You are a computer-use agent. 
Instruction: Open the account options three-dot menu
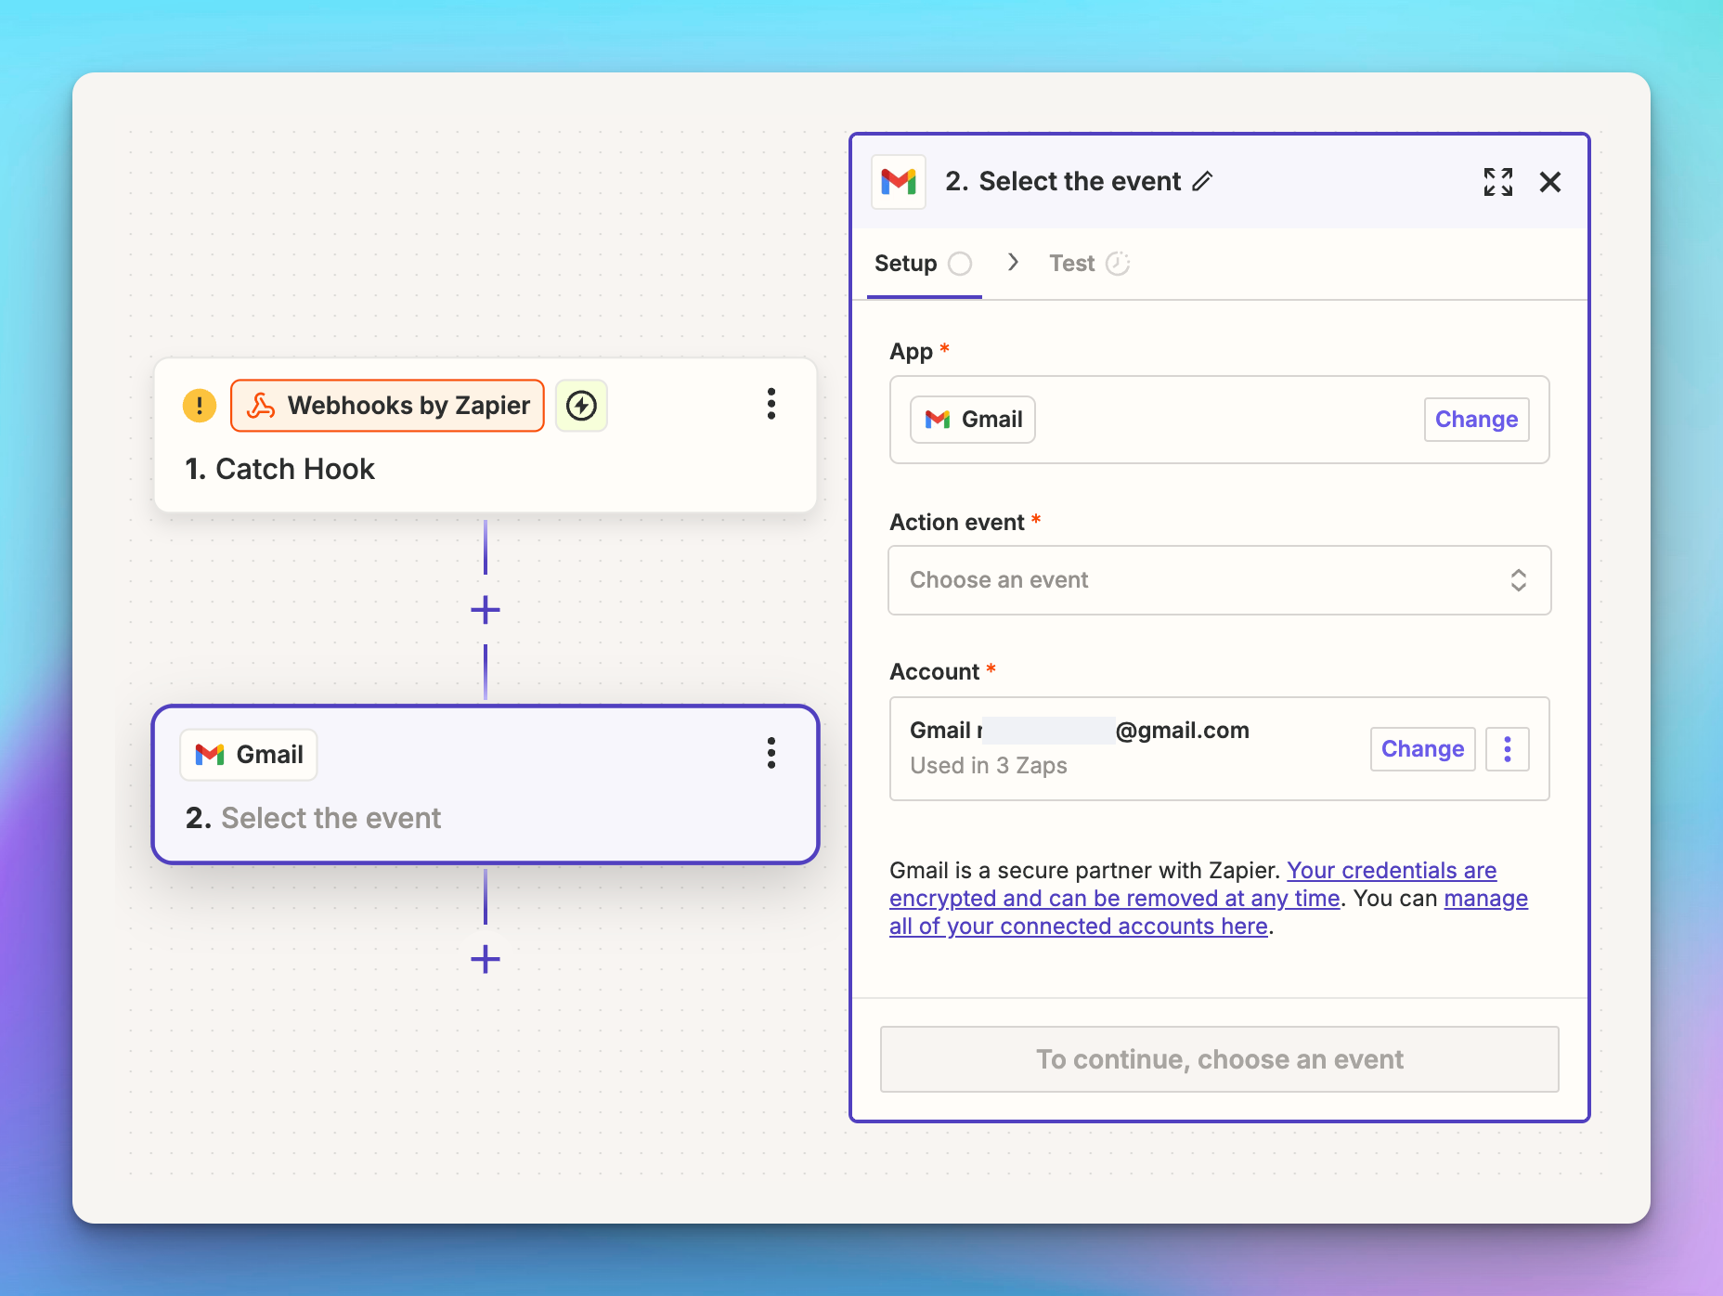[1508, 749]
